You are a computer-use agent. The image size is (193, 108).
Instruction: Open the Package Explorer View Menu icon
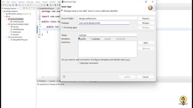[29, 8]
